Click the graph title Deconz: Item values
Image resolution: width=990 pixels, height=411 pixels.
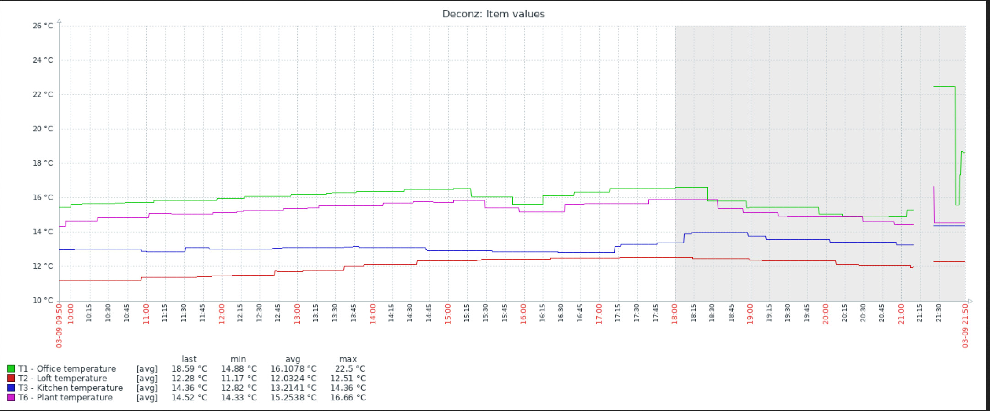(493, 14)
